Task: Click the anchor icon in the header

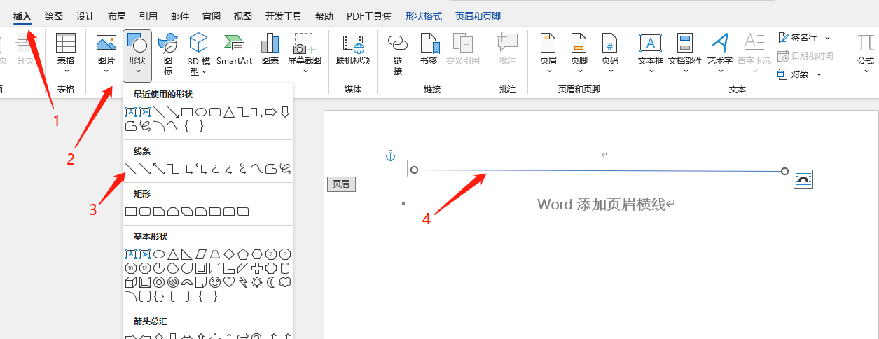Action: [391, 155]
